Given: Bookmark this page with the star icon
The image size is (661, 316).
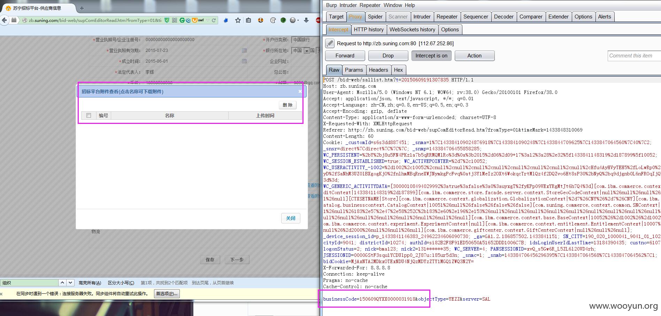Looking at the screenshot, I should click(238, 20).
